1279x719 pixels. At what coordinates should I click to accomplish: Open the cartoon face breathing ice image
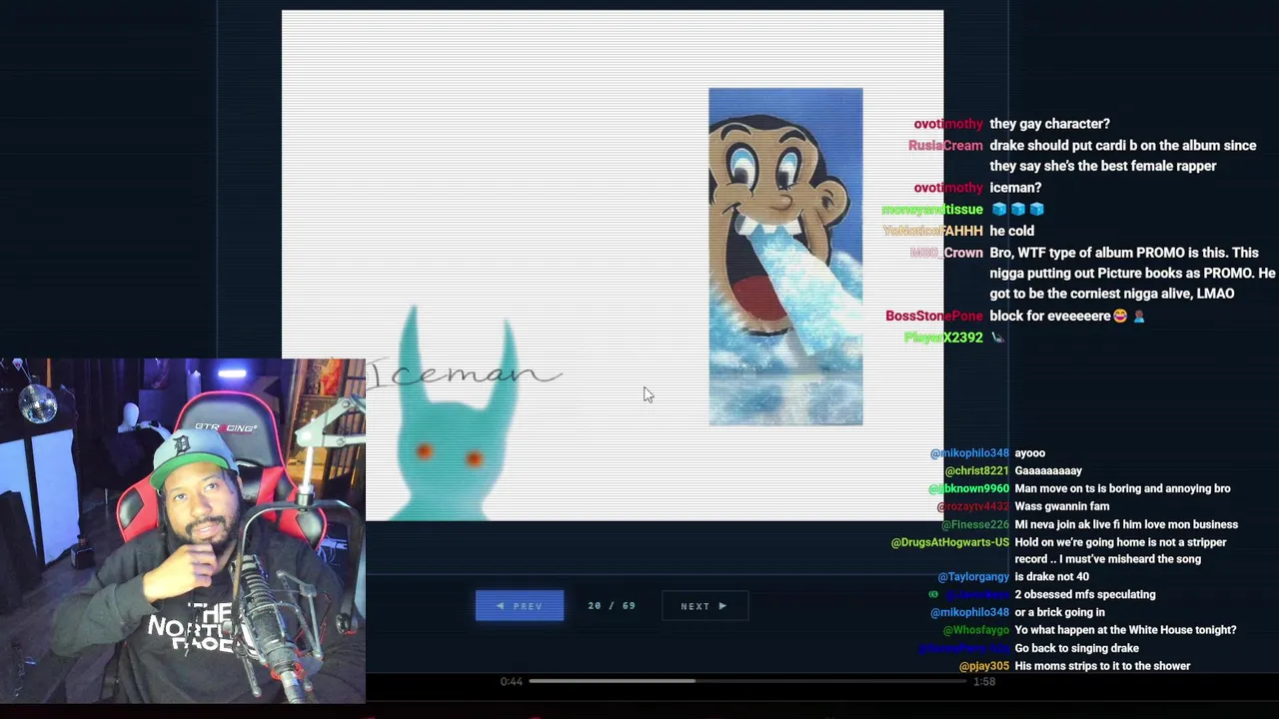coord(785,257)
